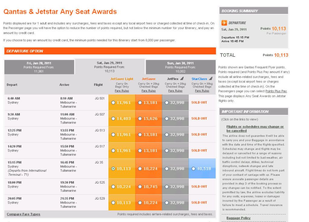Open the Baggage Policy link

[x=238, y=218]
